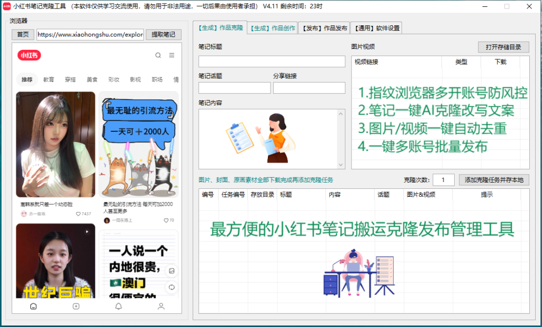Image resolution: width=542 pixels, height=327 pixels.
Task: Select the 美食 category in feed
Action: coord(92,79)
